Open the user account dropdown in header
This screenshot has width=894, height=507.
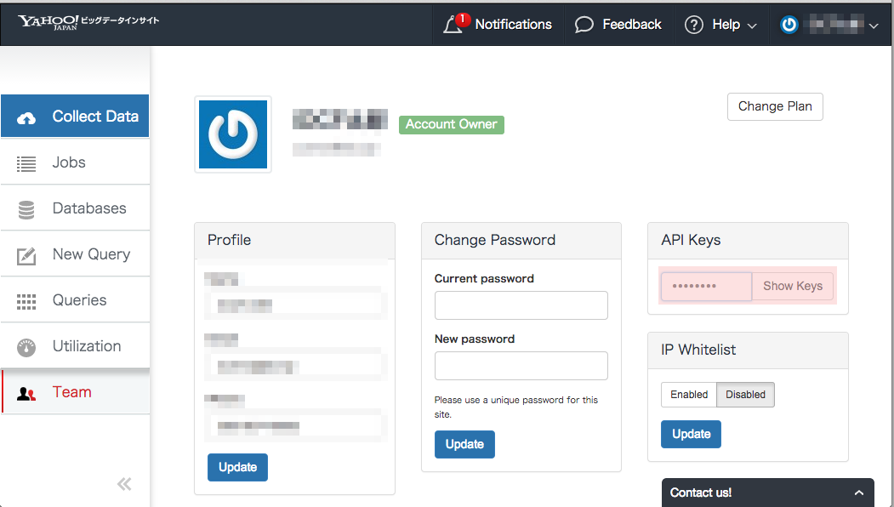(x=829, y=26)
